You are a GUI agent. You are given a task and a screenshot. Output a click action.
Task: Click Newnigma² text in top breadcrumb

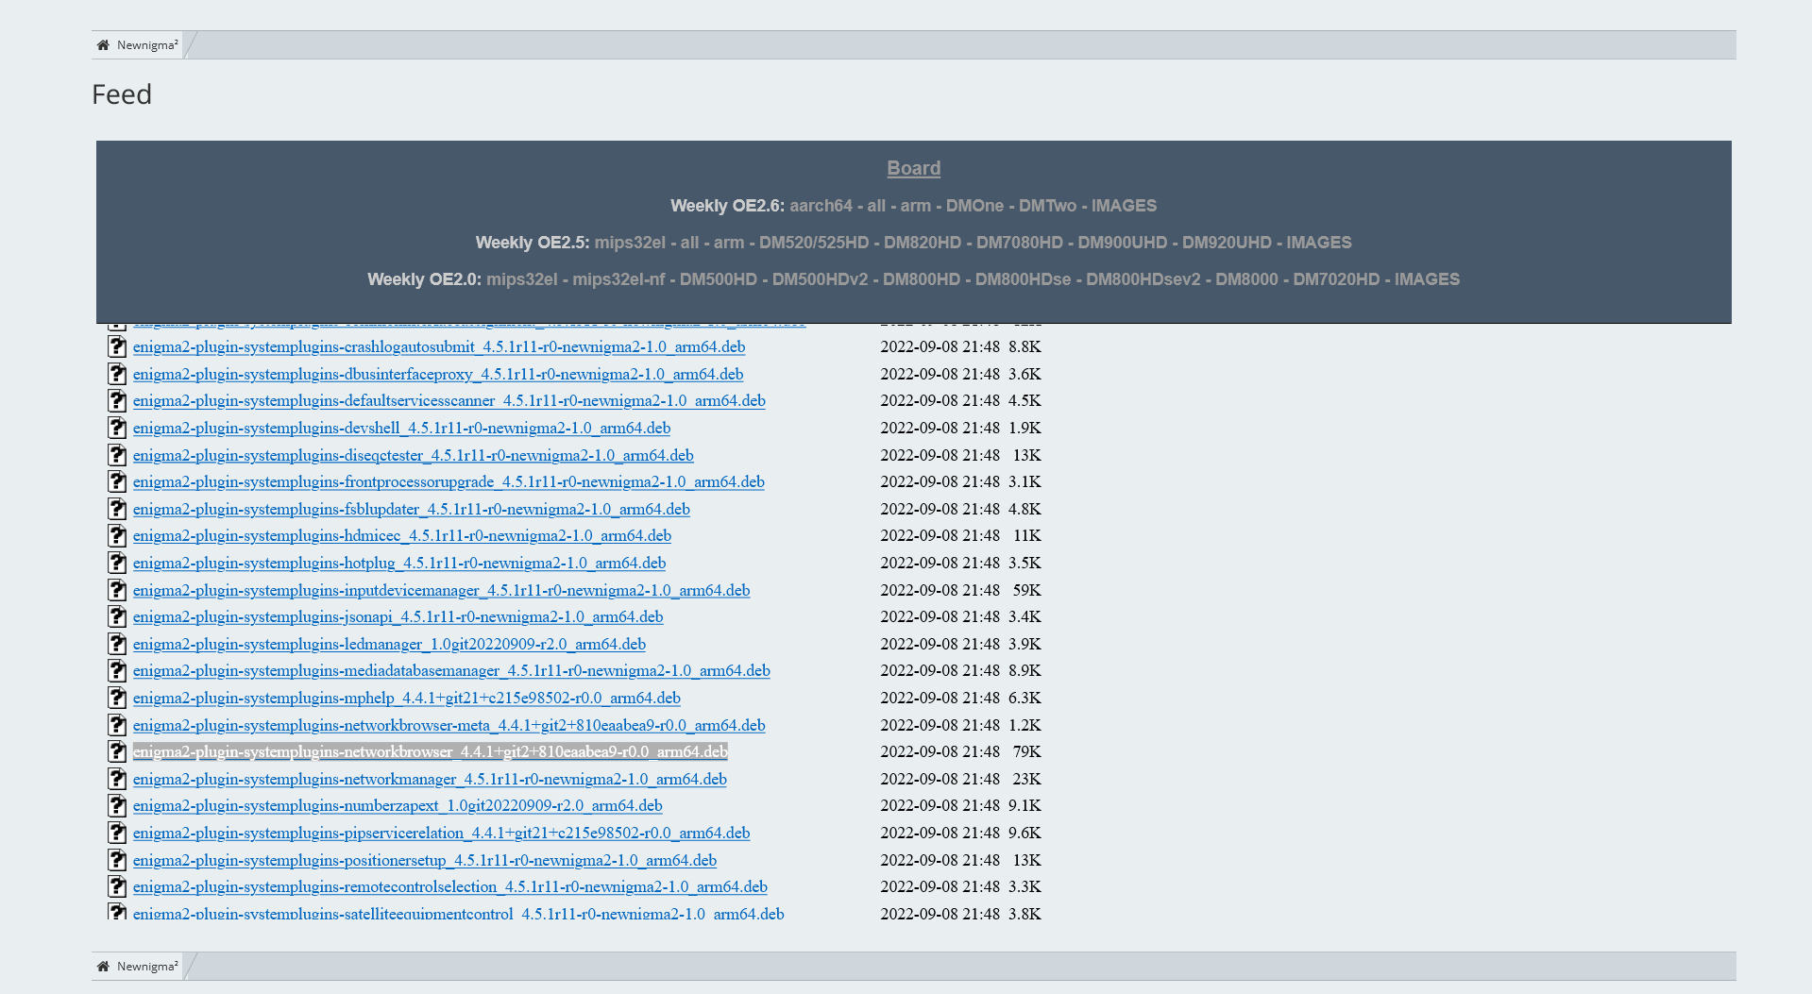[x=147, y=45]
